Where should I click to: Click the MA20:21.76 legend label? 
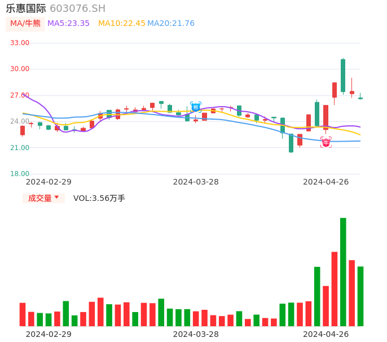pos(171,23)
